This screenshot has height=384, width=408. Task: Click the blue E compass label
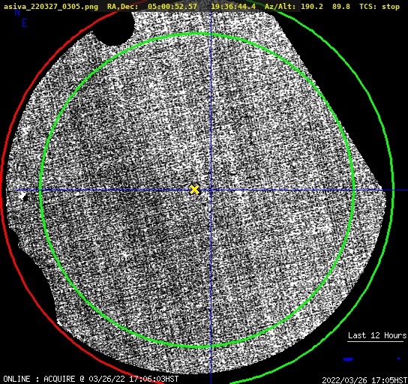pyautogui.click(x=25, y=23)
